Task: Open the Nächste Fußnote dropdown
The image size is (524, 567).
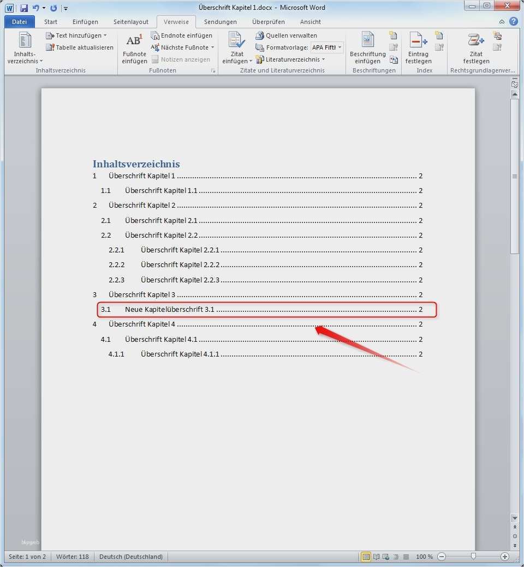Action: pyautogui.click(x=213, y=47)
